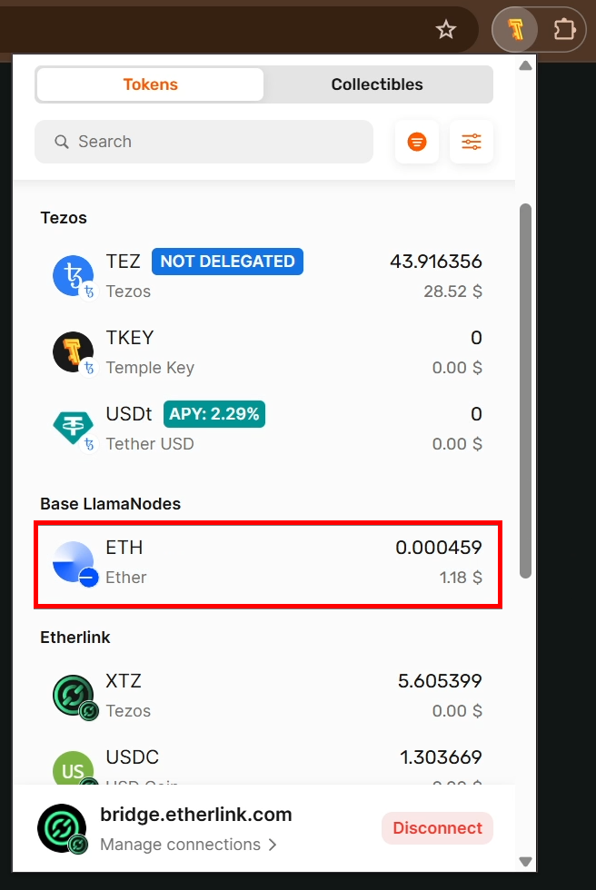Focus the token Search field
Image resolution: width=596 pixels, height=890 pixels.
click(204, 142)
